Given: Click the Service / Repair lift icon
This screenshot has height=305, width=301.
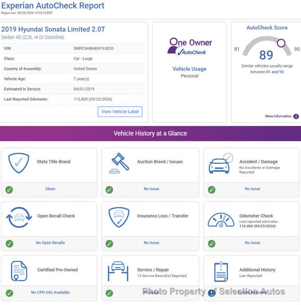Looking at the screenshot, I should click(118, 271).
